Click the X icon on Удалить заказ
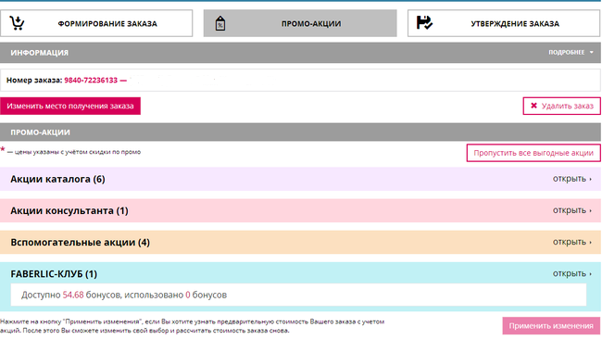The width and height of the screenshot is (602, 340). (x=533, y=106)
